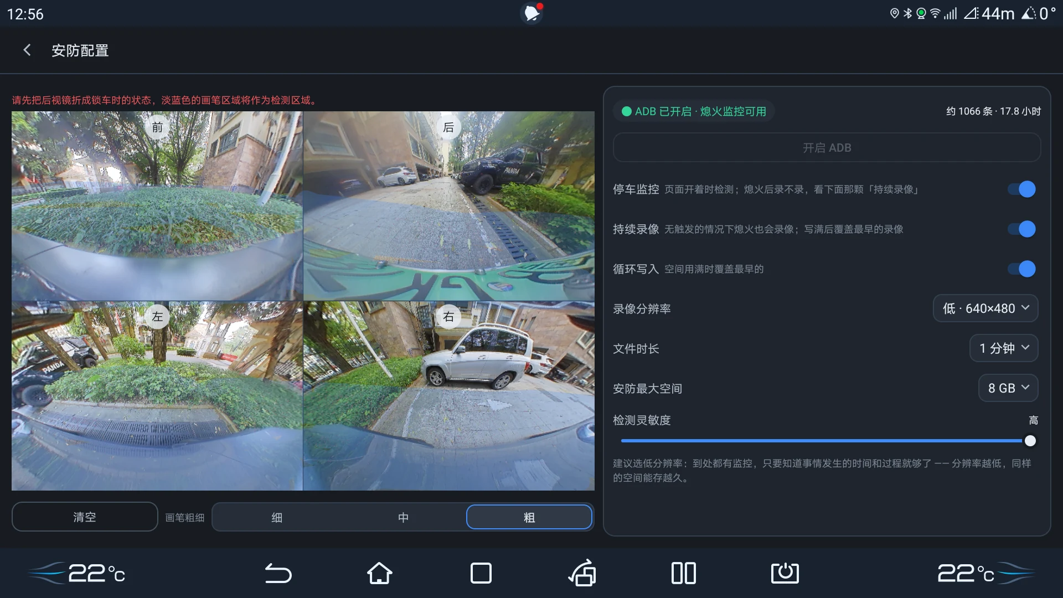Tap the 左 left camera view
The image size is (1063, 598).
157,396
